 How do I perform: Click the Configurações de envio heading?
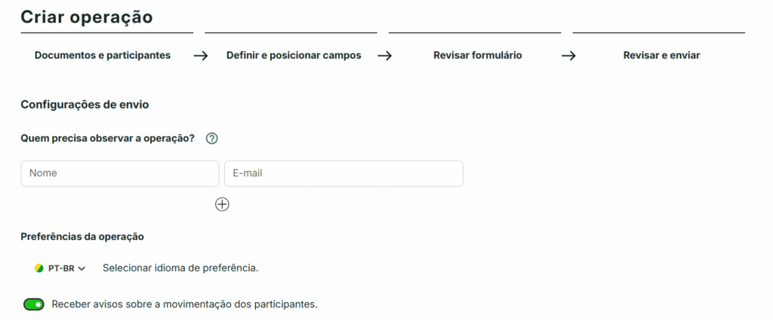85,104
